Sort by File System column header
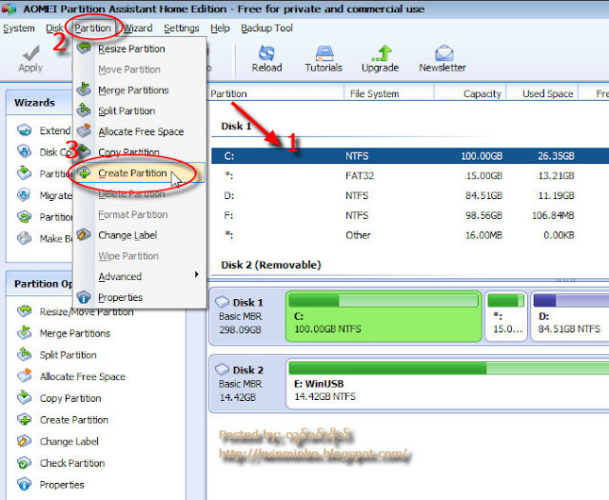 (389, 93)
